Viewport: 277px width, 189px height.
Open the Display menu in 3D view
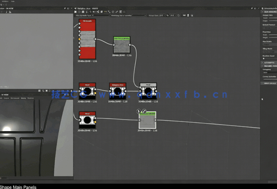coord(23,98)
